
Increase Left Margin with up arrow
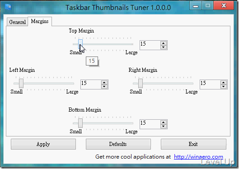tap(104, 82)
